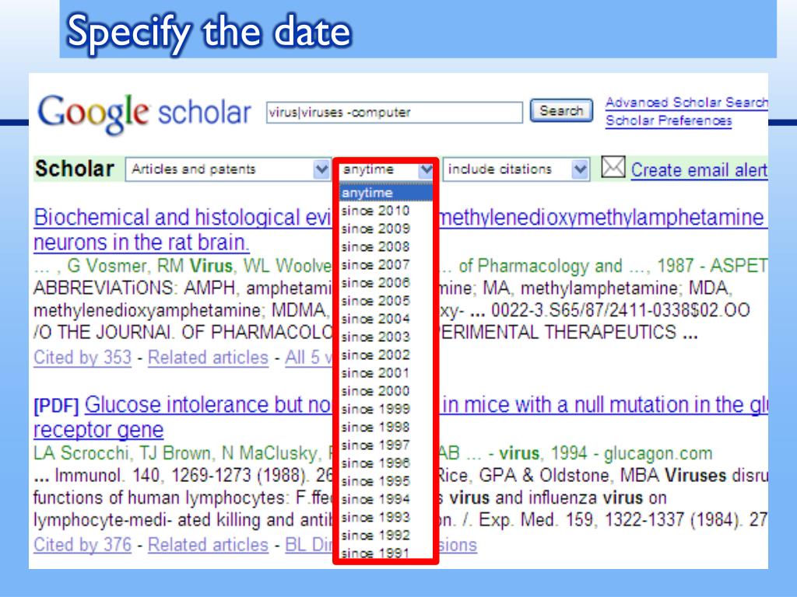Choose since 2005 from date list
This screenshot has height=597, width=797.
386,301
